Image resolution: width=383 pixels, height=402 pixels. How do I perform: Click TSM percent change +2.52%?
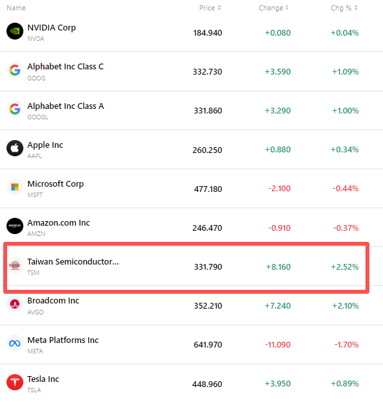click(x=345, y=267)
